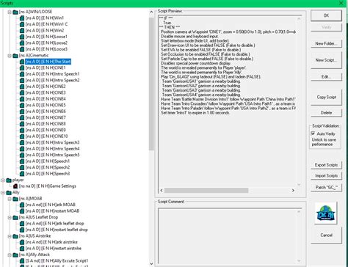348x267 pixels.
Task: Select the Intro Speech3 script row
Action: click(52, 142)
